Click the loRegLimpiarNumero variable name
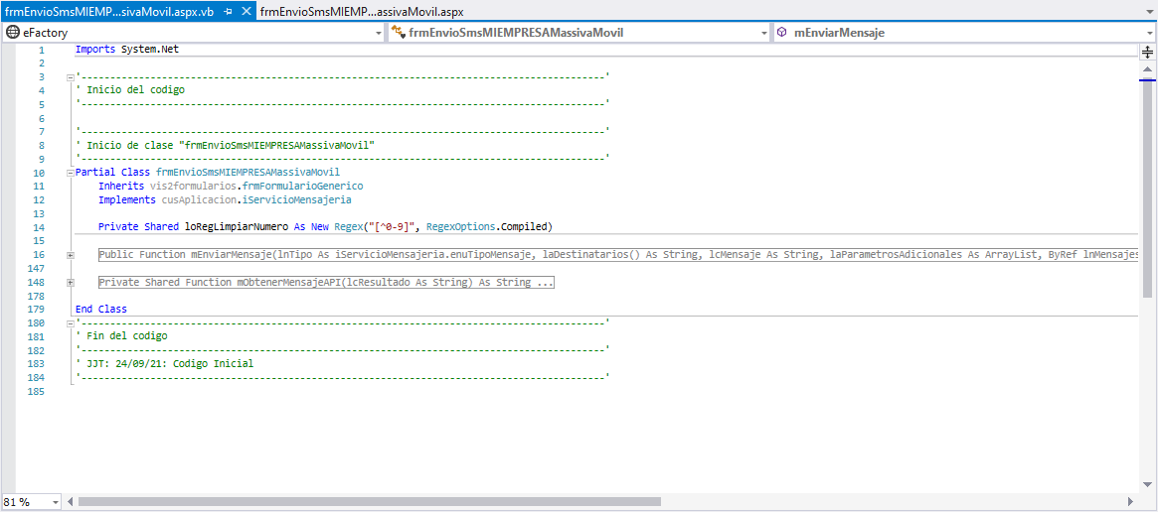The height and width of the screenshot is (512, 1158). tap(237, 226)
